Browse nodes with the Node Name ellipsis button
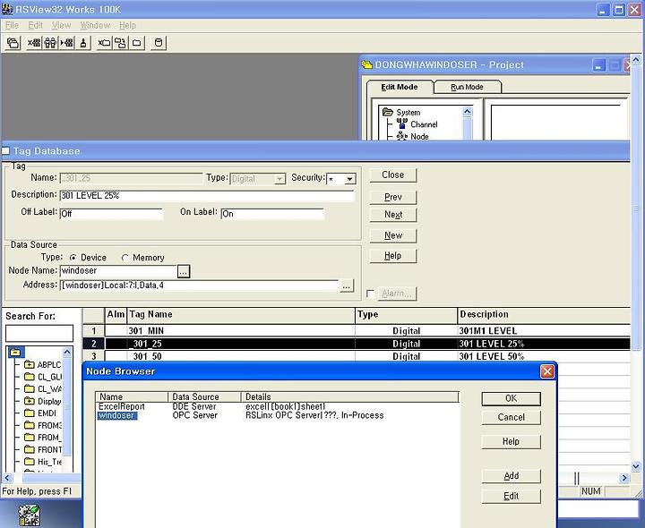This screenshot has width=645, height=528. click(x=184, y=271)
